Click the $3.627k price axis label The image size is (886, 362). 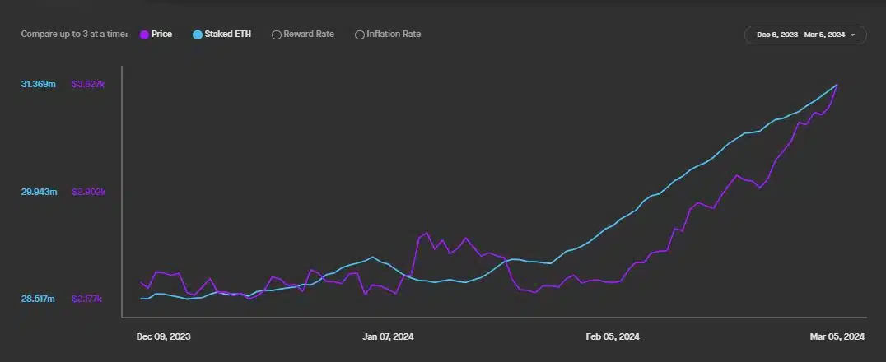pos(88,84)
